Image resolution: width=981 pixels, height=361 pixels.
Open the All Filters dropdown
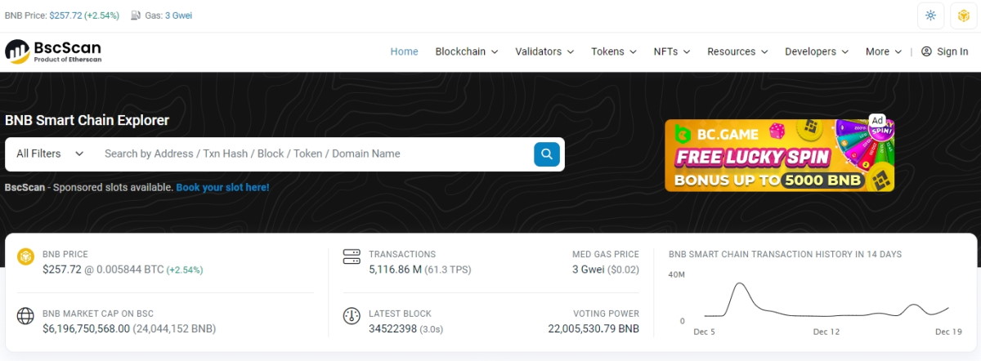tap(50, 154)
